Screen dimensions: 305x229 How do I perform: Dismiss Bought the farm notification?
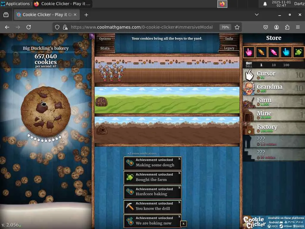pos(179,173)
